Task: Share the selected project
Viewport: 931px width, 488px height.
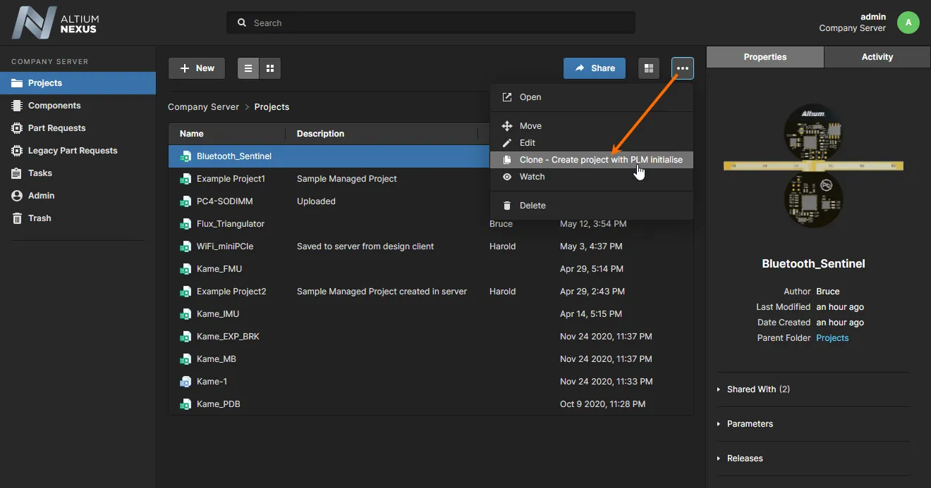Action: click(x=595, y=68)
